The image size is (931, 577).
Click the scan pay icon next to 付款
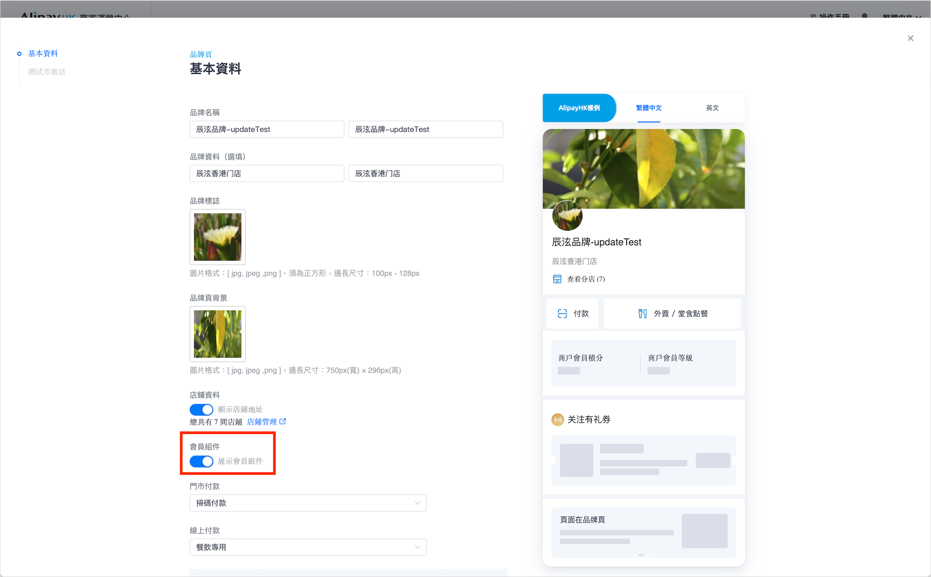pos(562,314)
